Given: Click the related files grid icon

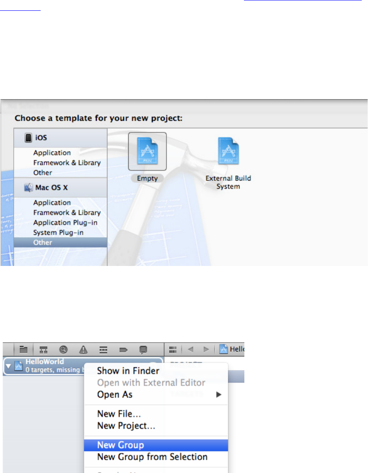Looking at the screenshot, I should click(173, 350).
